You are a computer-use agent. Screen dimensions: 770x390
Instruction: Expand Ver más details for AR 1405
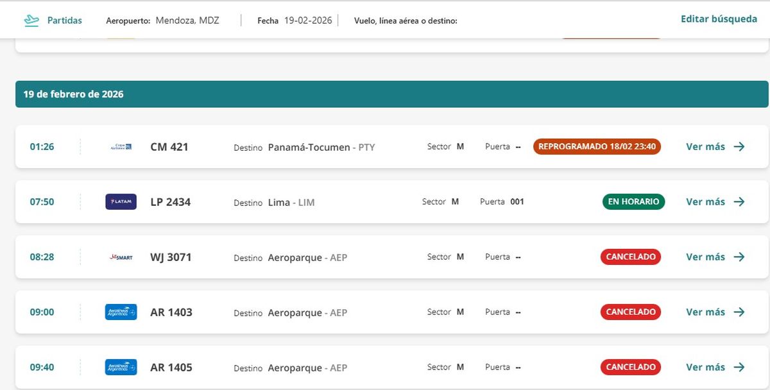point(705,368)
